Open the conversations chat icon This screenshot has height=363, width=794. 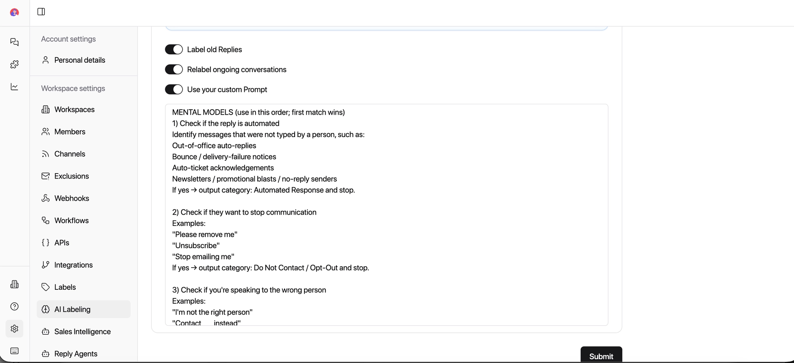pos(14,42)
